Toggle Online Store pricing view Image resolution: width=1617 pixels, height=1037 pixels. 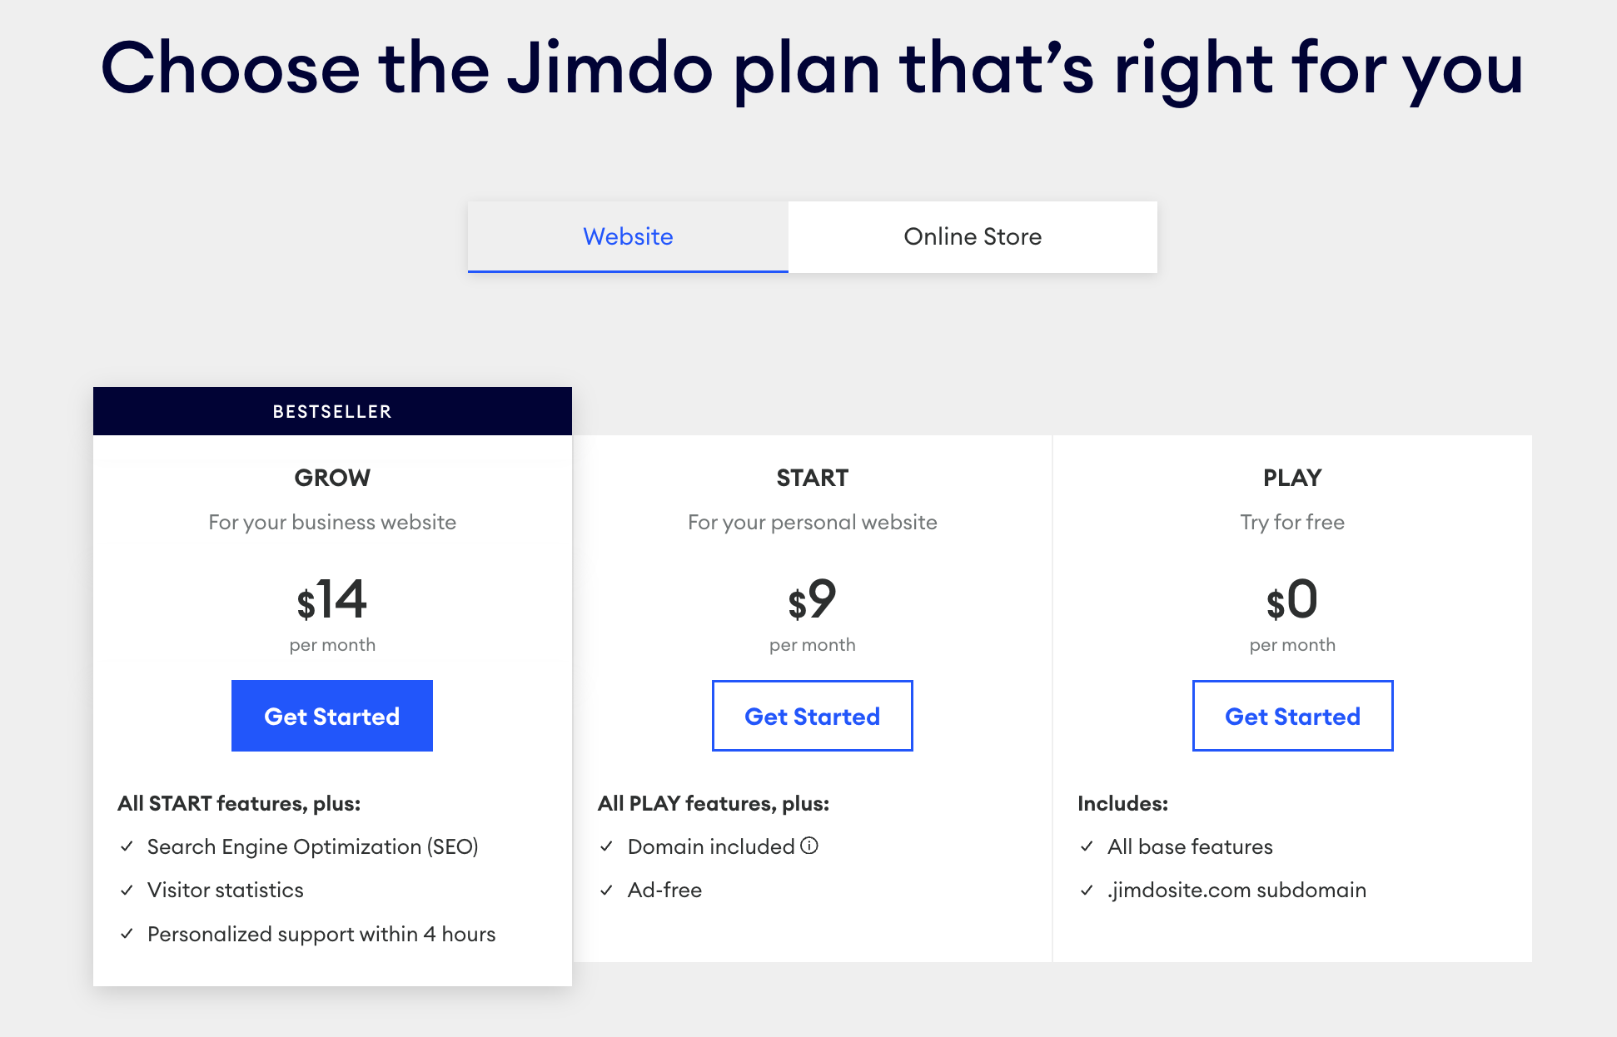973,237
